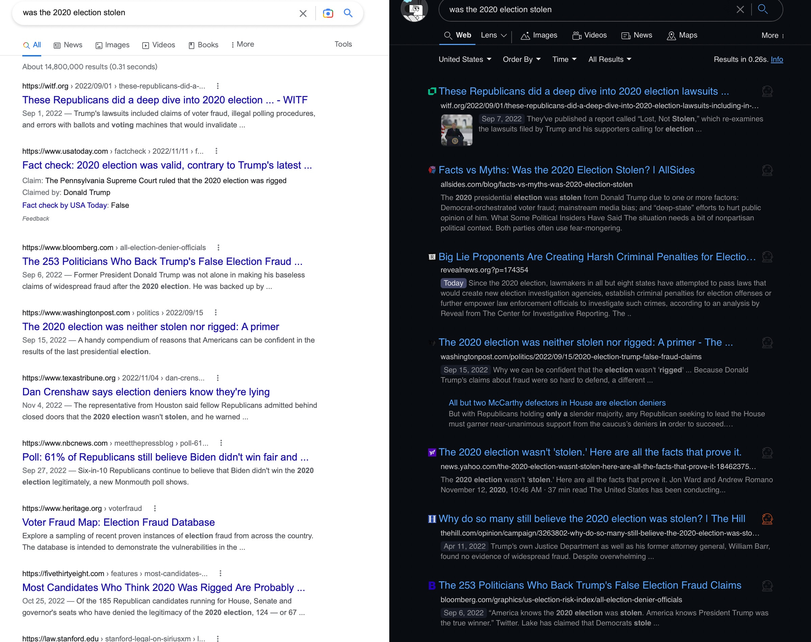Screen dimensions: 811x642
Task: Click crystal ball icon beside AllSides result
Action: coord(767,170)
